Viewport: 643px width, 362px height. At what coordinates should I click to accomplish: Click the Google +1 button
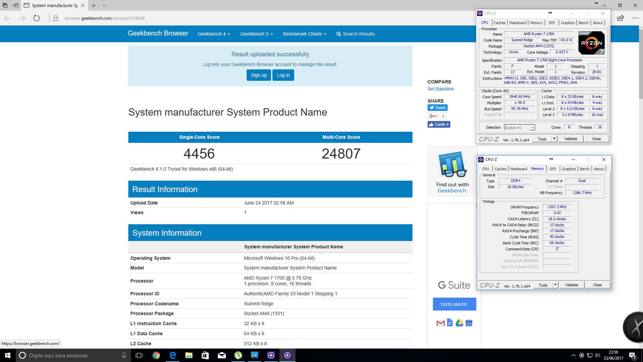click(x=433, y=116)
